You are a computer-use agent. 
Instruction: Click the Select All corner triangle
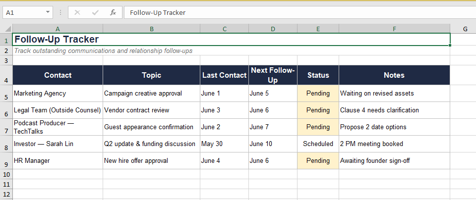pos(7,29)
